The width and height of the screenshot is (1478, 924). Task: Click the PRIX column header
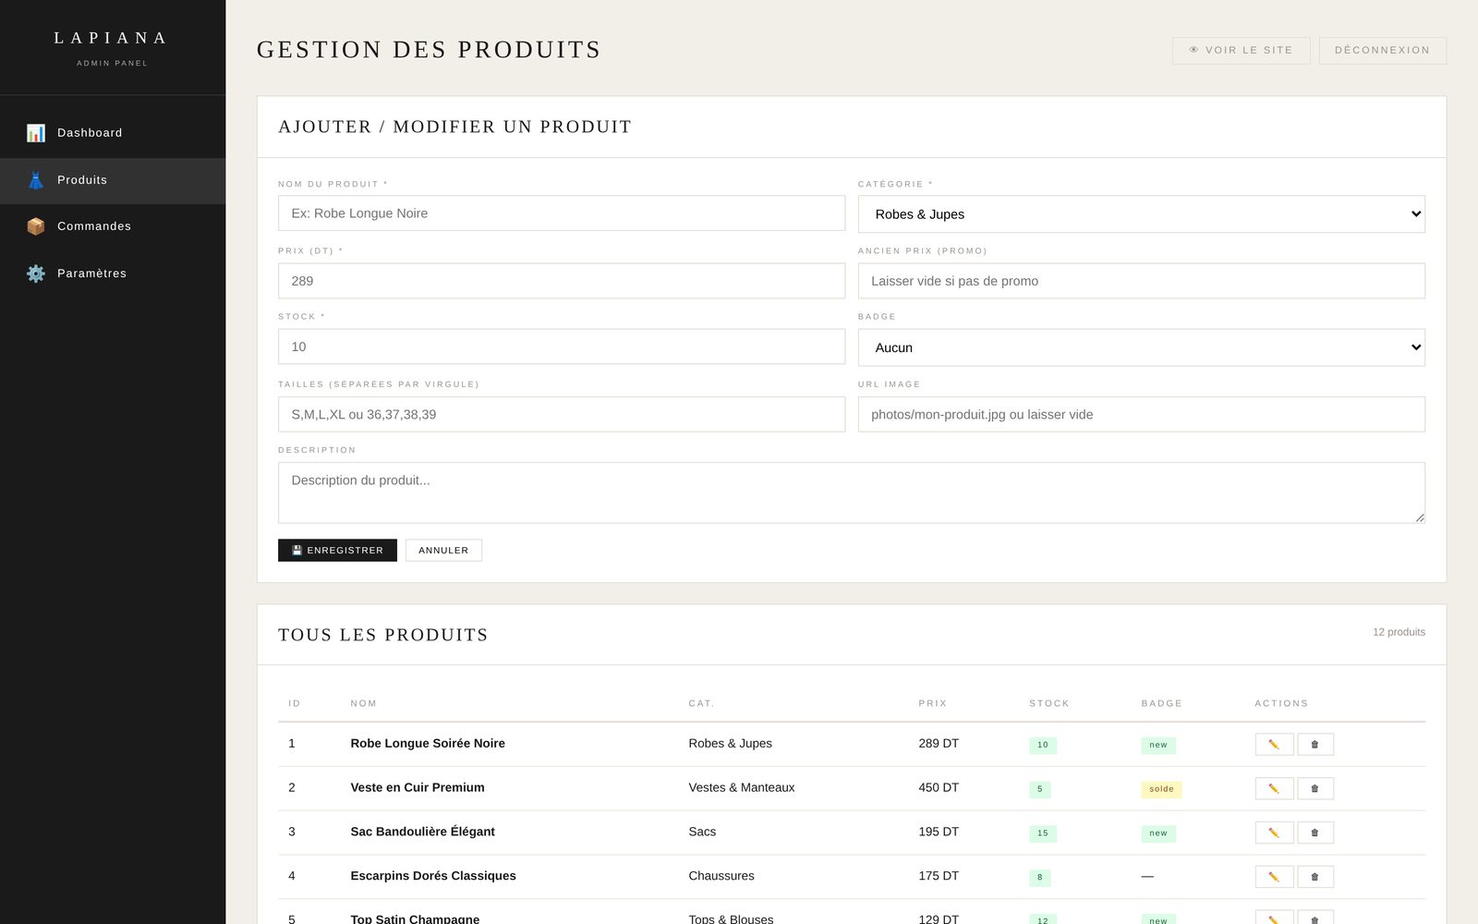(932, 704)
